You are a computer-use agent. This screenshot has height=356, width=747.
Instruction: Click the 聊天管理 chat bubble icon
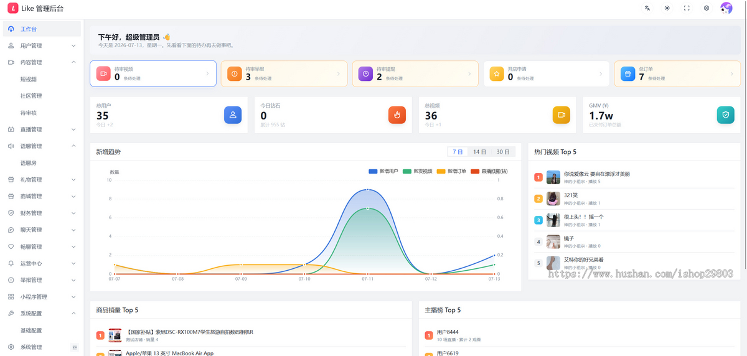pos(11,230)
